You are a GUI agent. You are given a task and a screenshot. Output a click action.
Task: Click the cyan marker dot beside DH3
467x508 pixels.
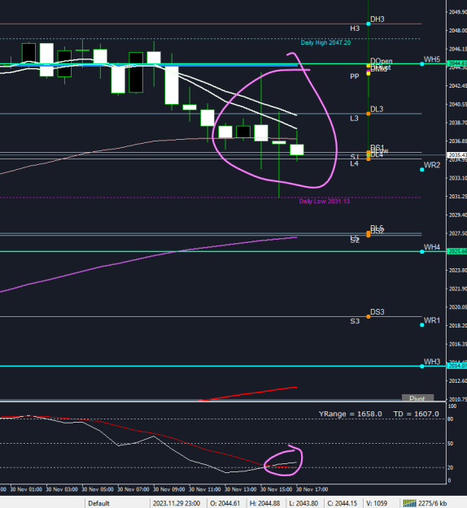tap(368, 24)
